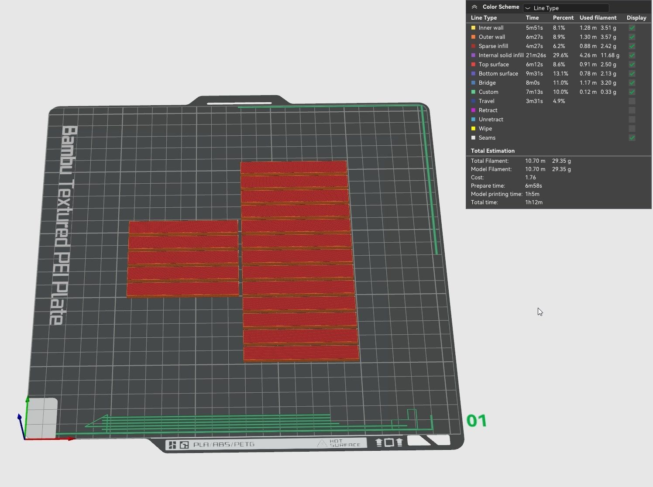Click the Display column header
The image size is (653, 487).
pos(636,17)
